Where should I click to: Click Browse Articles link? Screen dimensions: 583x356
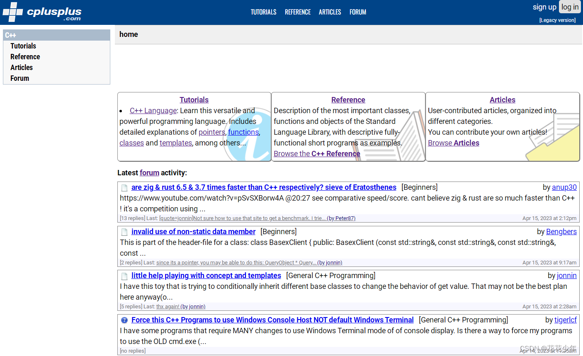pyautogui.click(x=454, y=143)
